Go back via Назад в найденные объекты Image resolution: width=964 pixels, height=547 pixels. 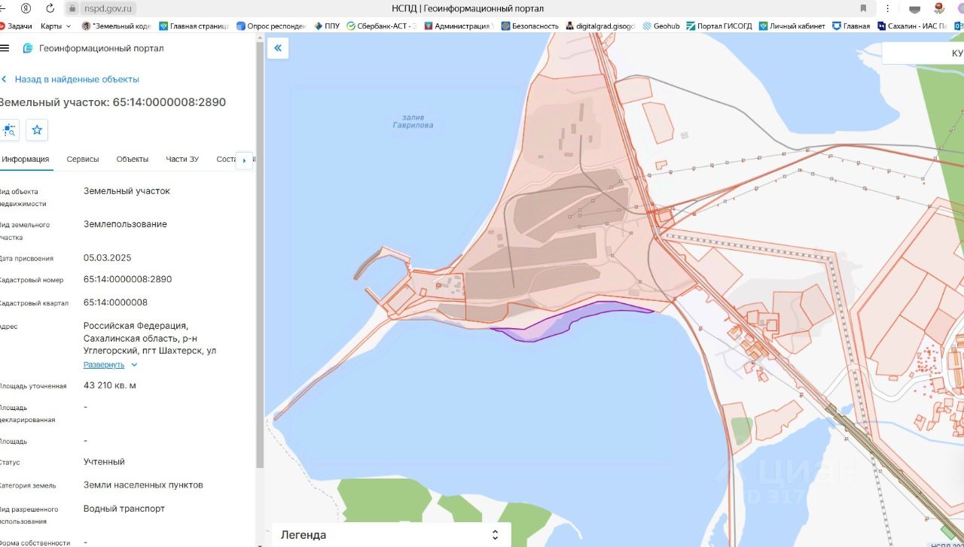[70, 79]
